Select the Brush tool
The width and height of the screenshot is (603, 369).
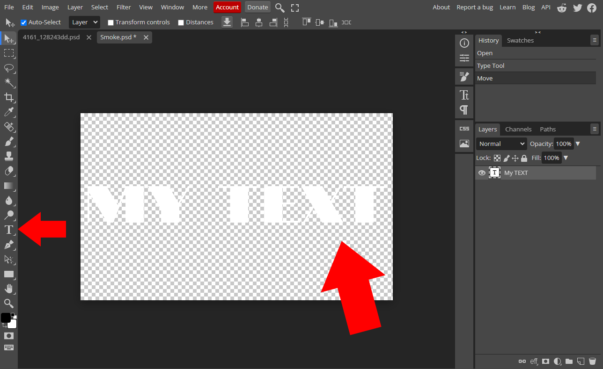click(x=8, y=141)
